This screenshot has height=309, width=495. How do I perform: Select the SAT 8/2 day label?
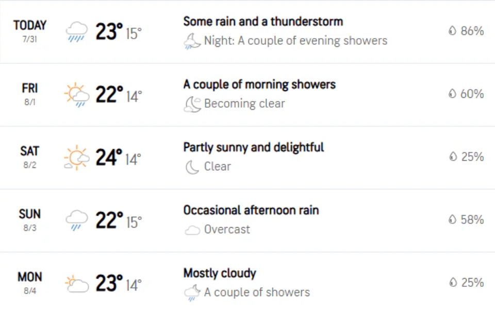click(x=30, y=151)
